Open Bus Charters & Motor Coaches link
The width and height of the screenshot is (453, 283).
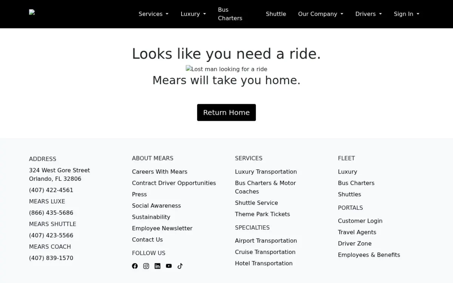265,187
